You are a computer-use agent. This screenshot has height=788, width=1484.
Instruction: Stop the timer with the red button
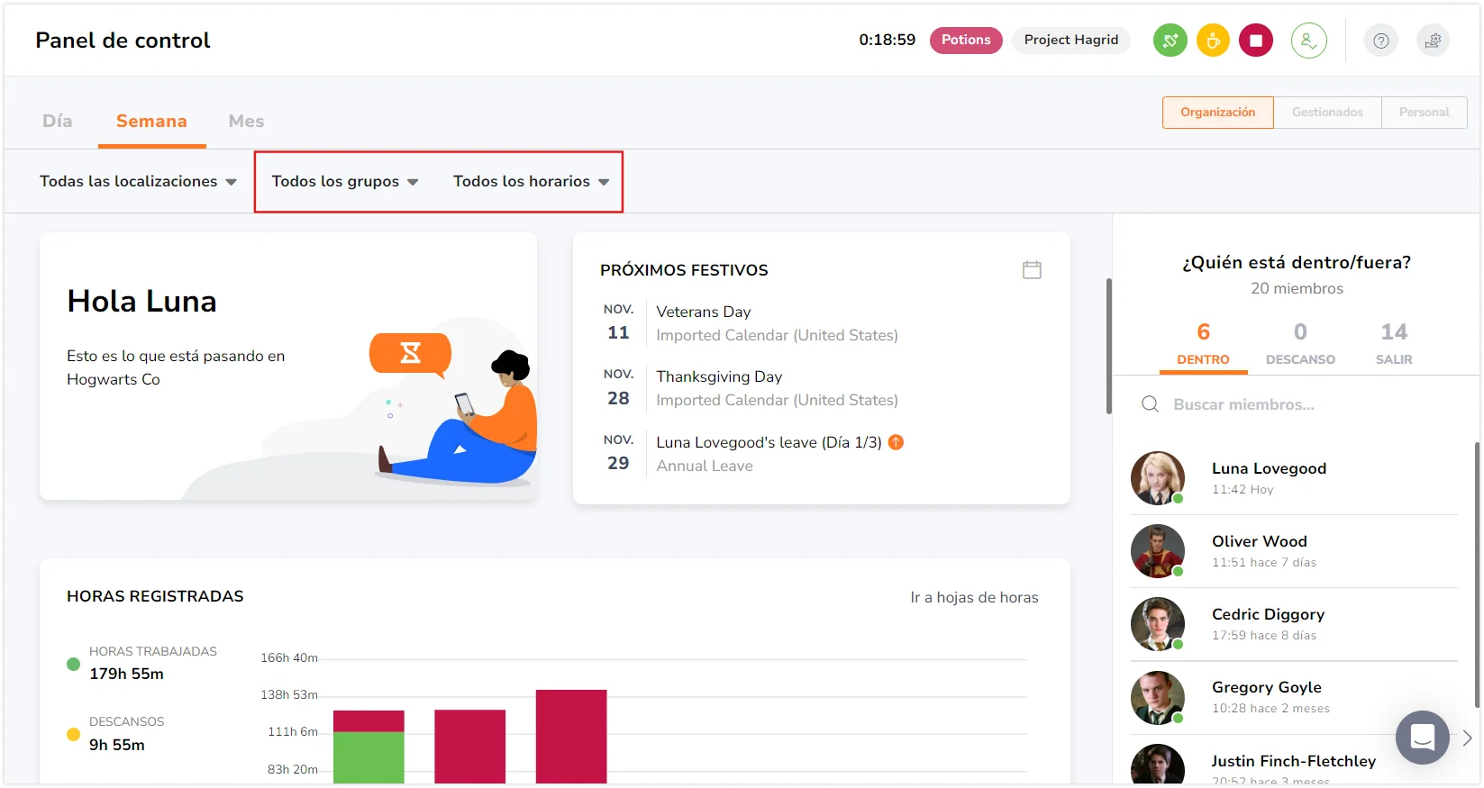pos(1256,41)
